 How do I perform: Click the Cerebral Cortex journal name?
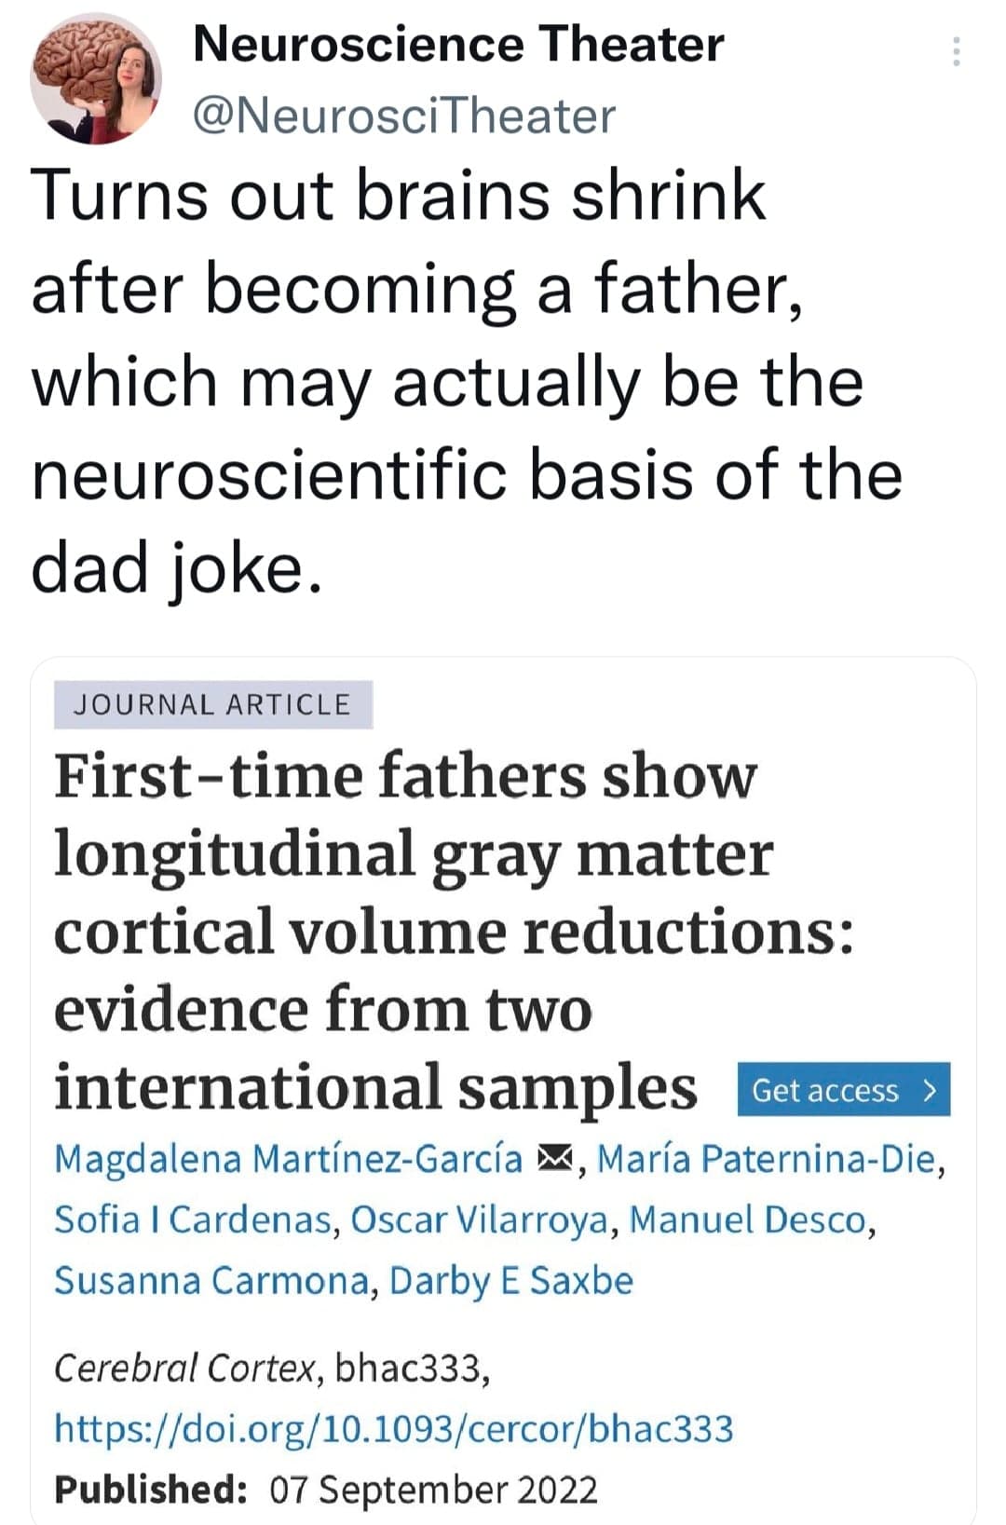[185, 1368]
